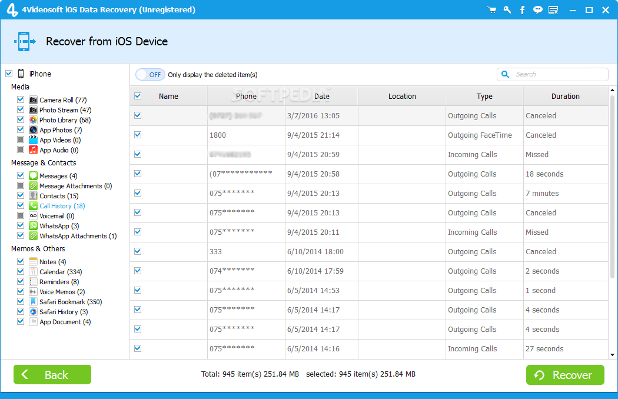Select Contacts (15) category
Viewport: 618px width, 399px height.
[59, 196]
